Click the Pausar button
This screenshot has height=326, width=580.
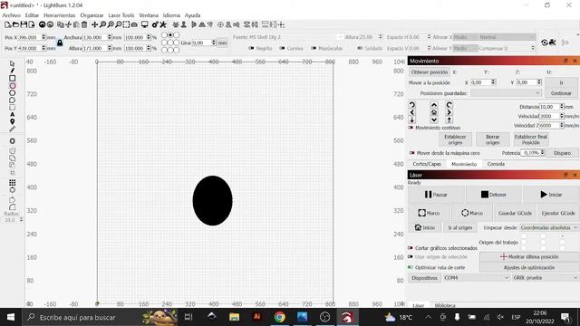point(436,195)
